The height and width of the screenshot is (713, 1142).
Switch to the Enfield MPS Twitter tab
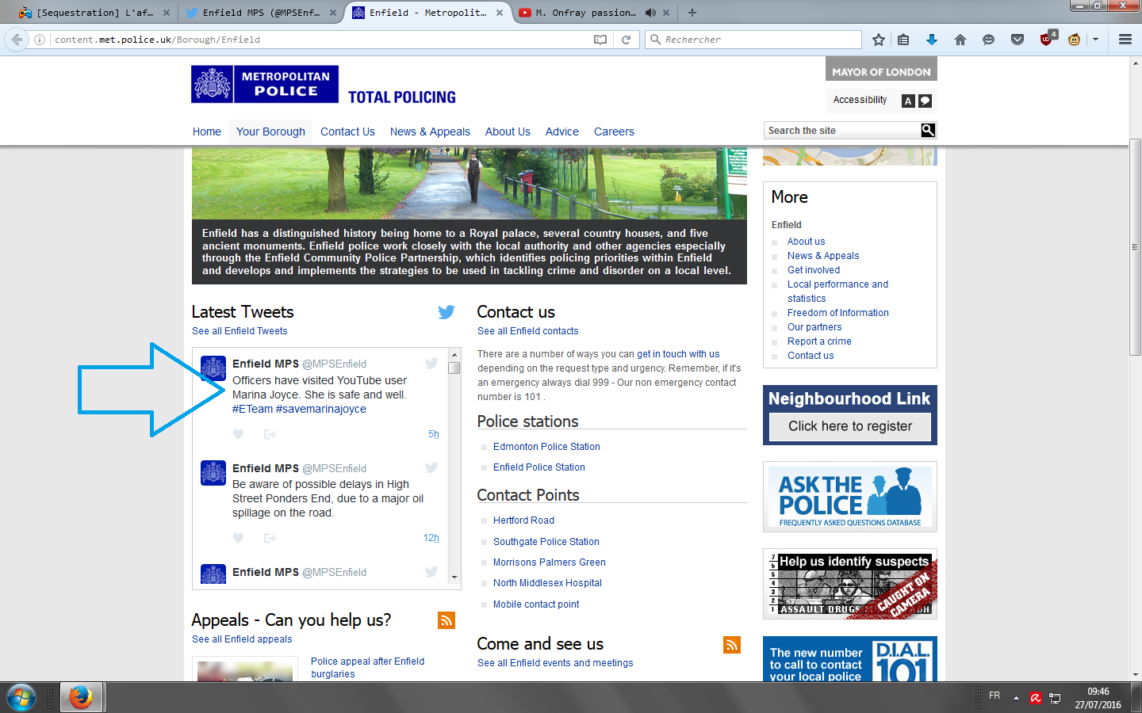click(x=260, y=13)
